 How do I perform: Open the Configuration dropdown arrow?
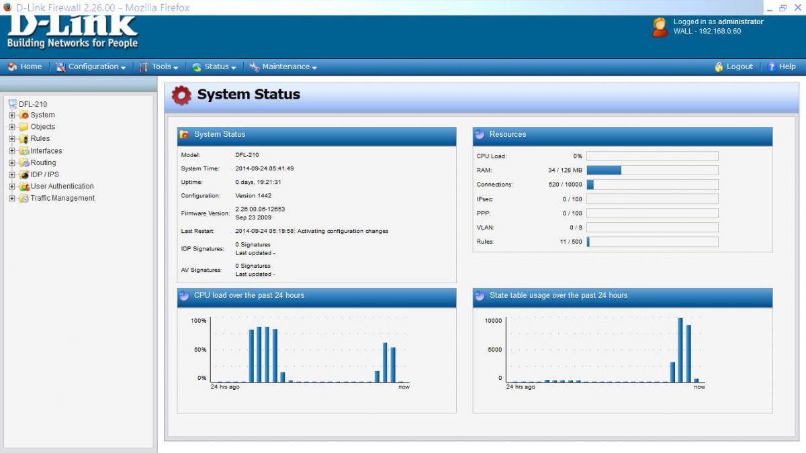tap(124, 68)
